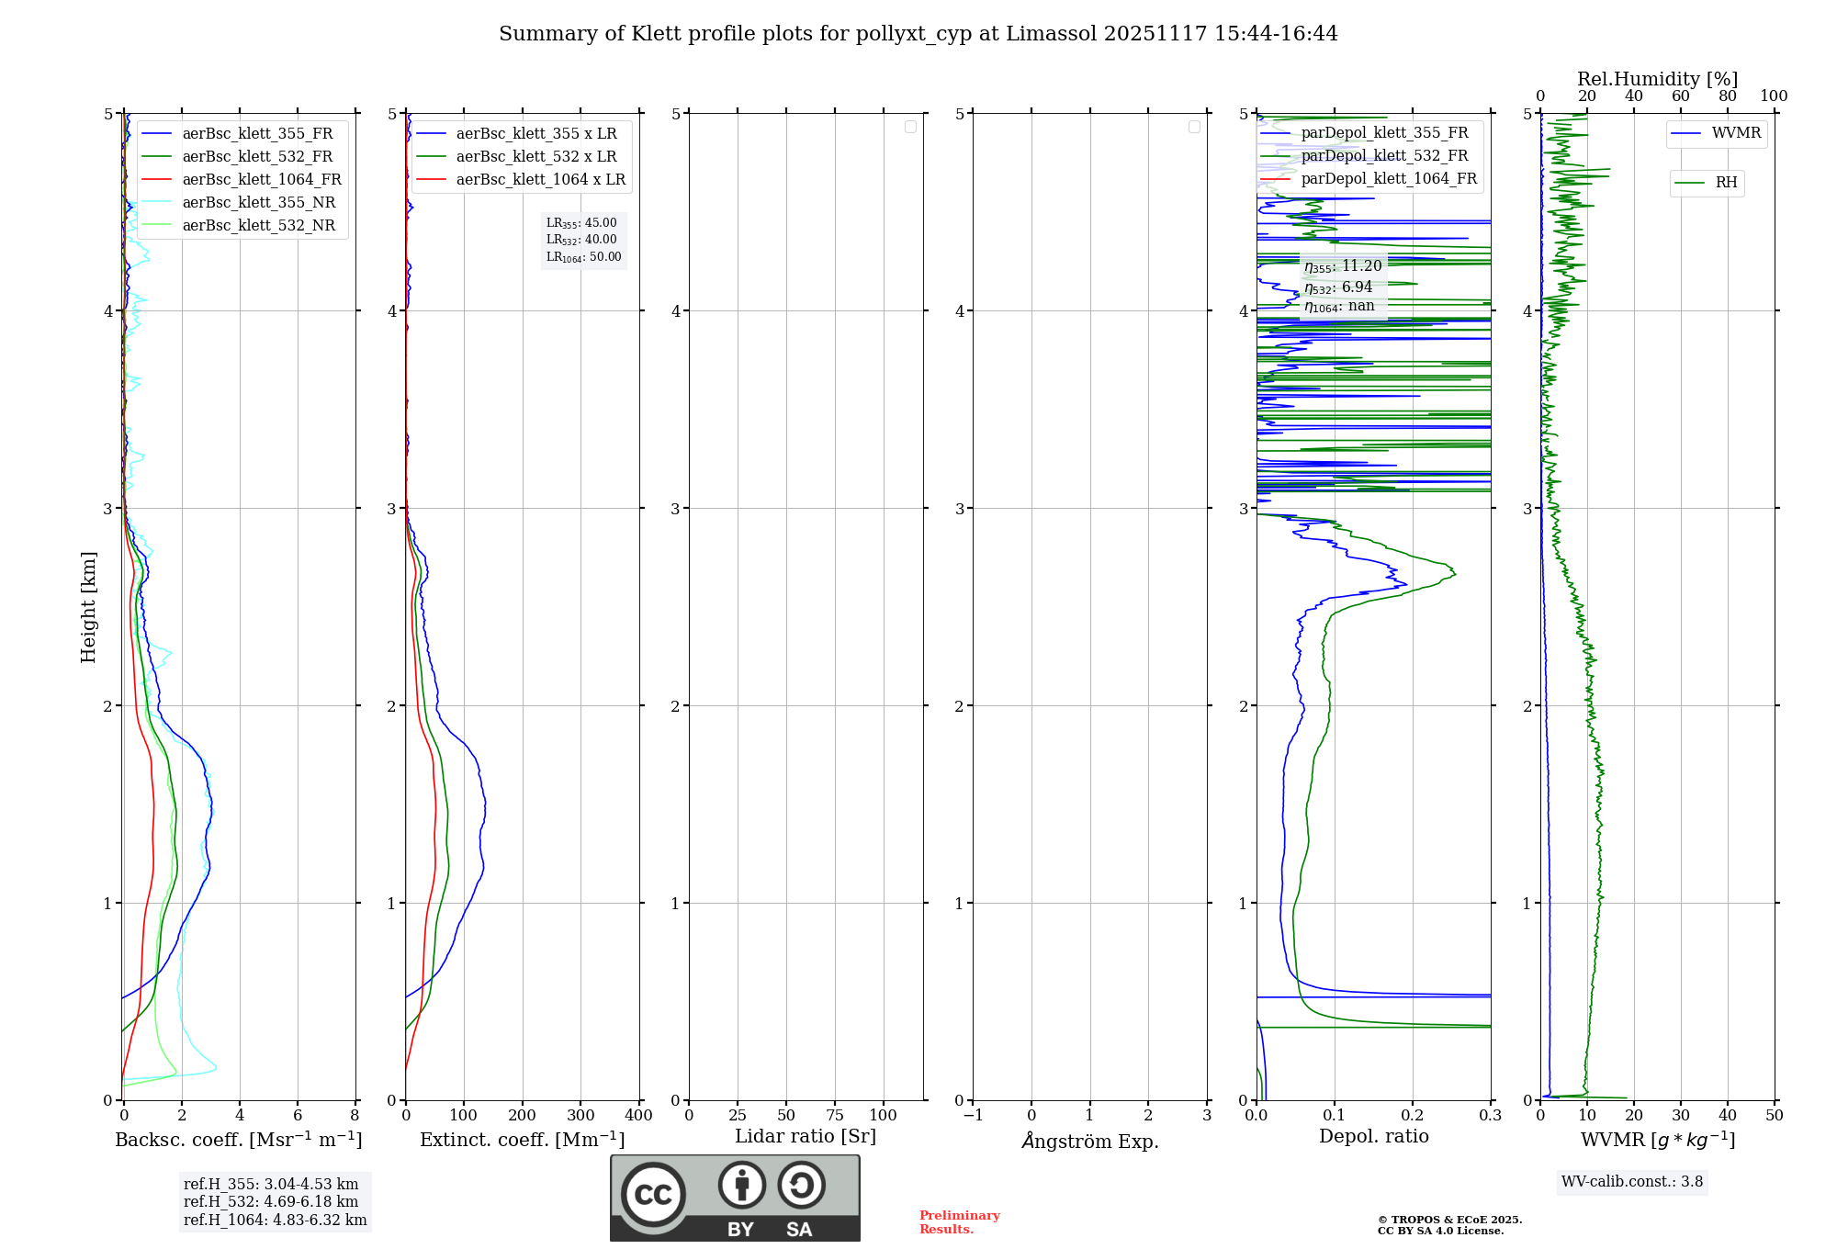Click the BY attribution person icon
1837x1249 pixels.
[741, 1185]
